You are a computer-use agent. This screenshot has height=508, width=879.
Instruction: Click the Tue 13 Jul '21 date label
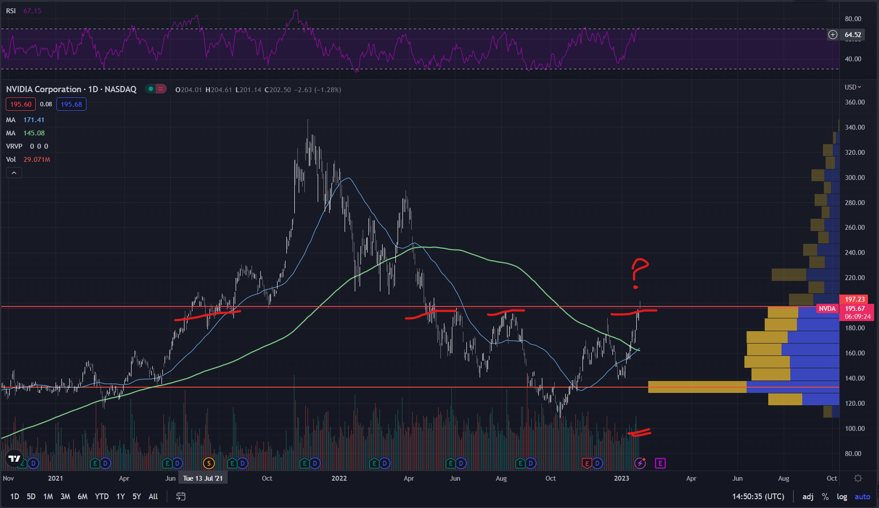(x=203, y=478)
